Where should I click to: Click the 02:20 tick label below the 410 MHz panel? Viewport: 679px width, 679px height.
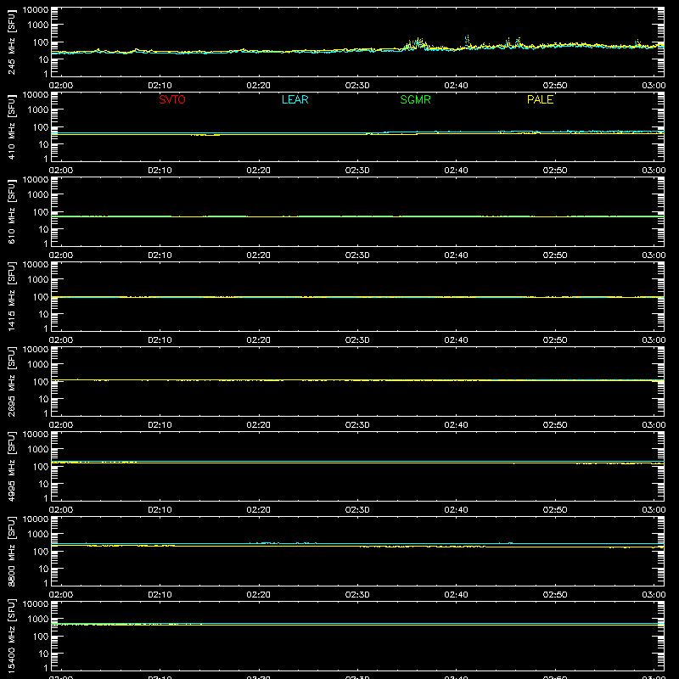pos(259,171)
